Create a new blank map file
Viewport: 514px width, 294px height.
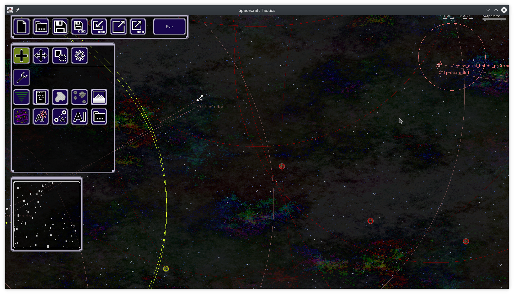pos(22,27)
